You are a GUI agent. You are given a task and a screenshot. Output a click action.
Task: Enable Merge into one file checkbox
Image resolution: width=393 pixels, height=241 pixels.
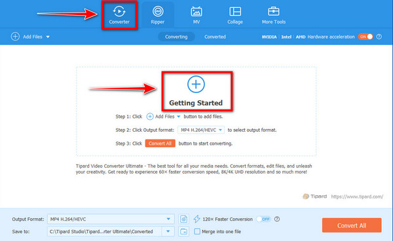click(x=197, y=231)
